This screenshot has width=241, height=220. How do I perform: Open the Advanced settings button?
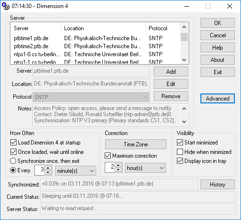pyautogui.click(x=217, y=99)
